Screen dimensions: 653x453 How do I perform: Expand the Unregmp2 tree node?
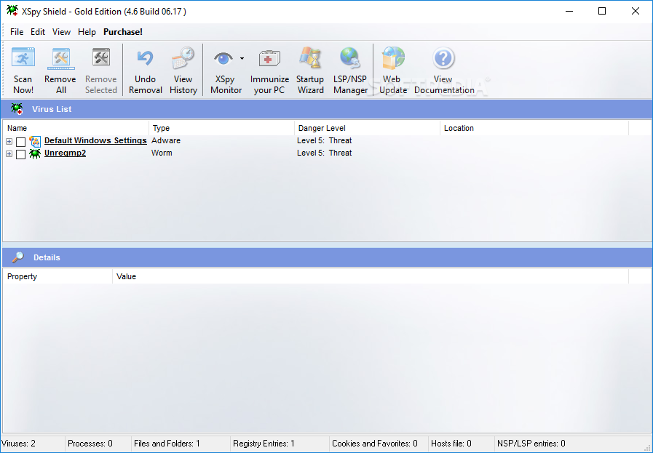9,154
